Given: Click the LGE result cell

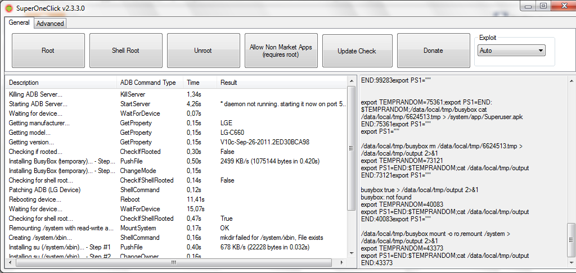Looking at the screenshot, I should 226,123.
